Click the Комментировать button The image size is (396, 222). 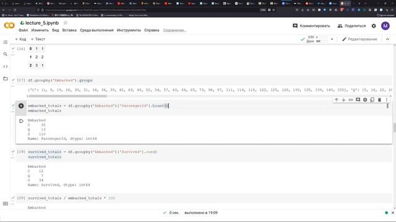pos(311,26)
